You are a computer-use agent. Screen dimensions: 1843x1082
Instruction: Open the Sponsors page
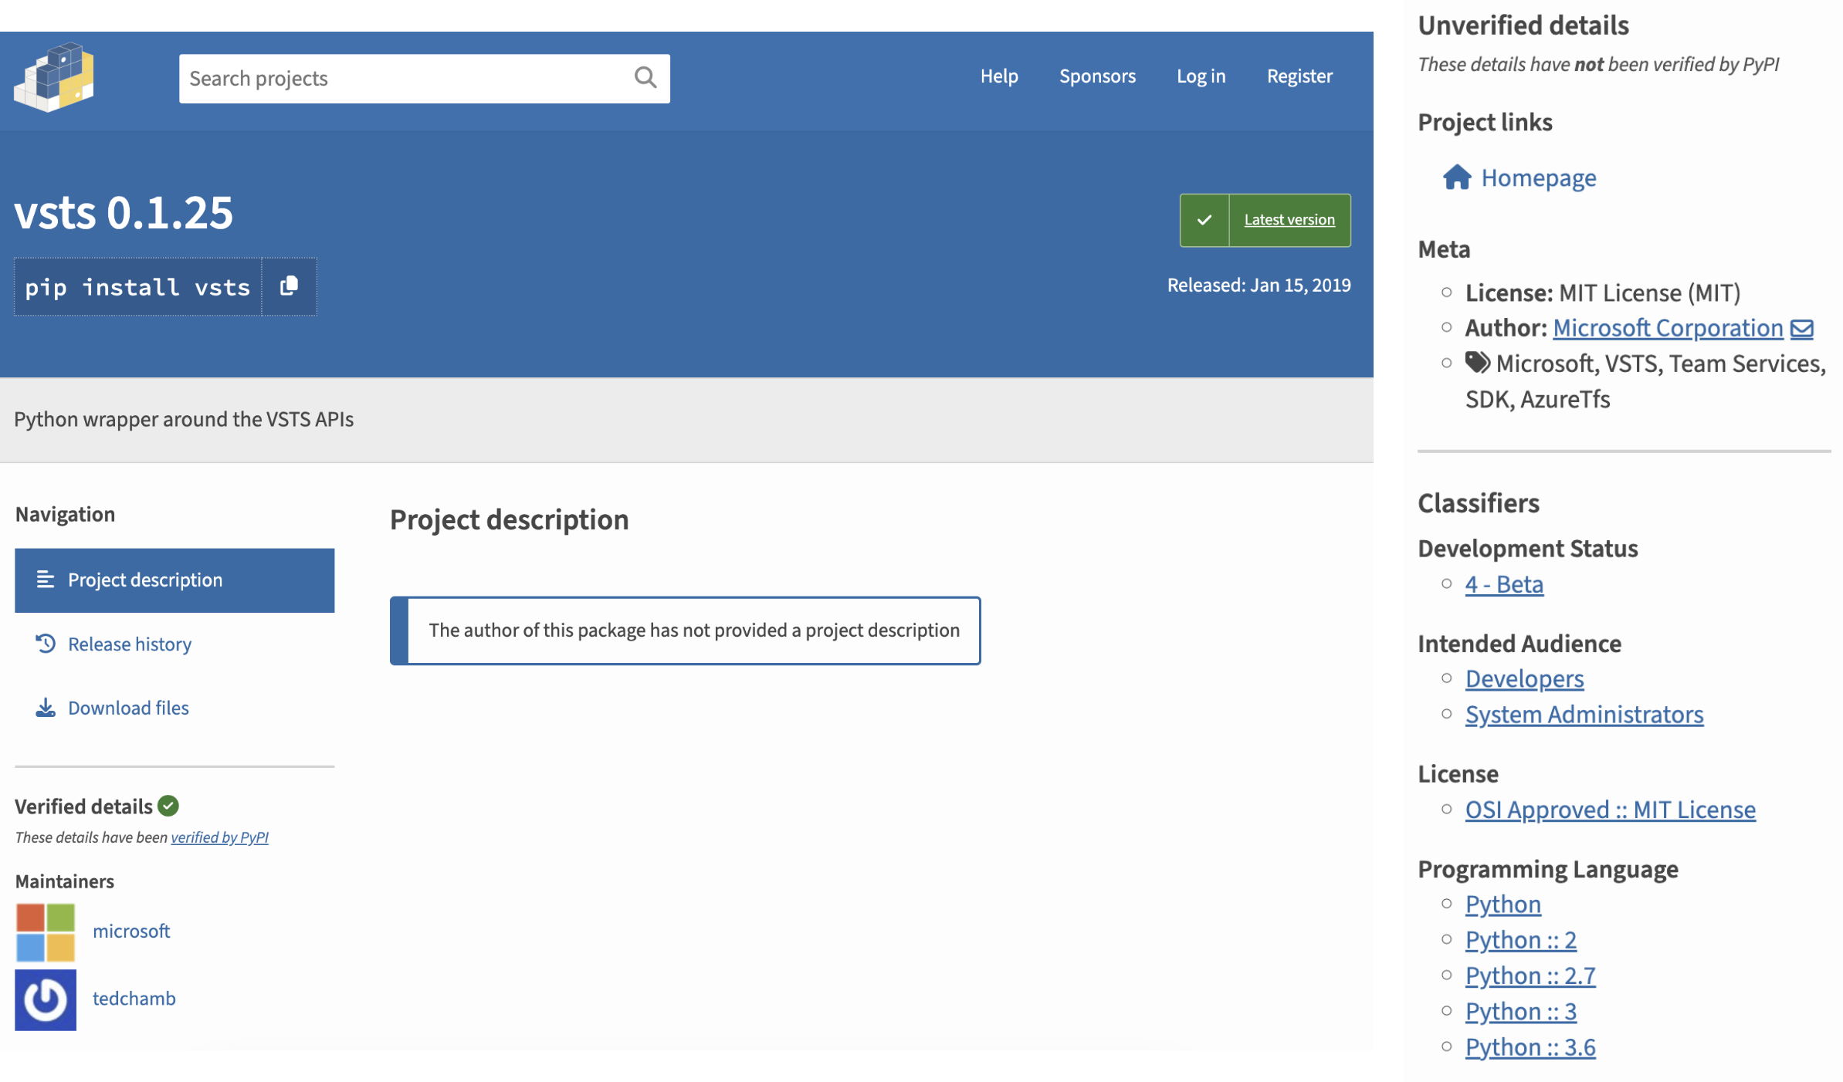tap(1096, 76)
